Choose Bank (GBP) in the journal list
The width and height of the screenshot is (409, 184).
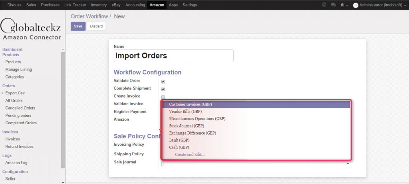[x=179, y=140]
